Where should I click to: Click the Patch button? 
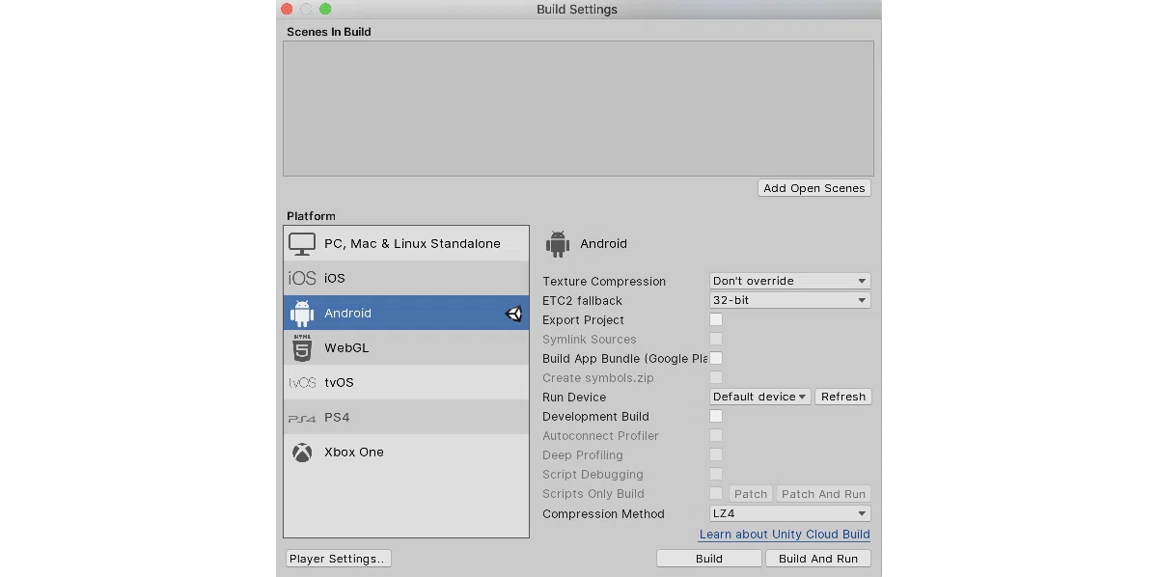(x=751, y=494)
